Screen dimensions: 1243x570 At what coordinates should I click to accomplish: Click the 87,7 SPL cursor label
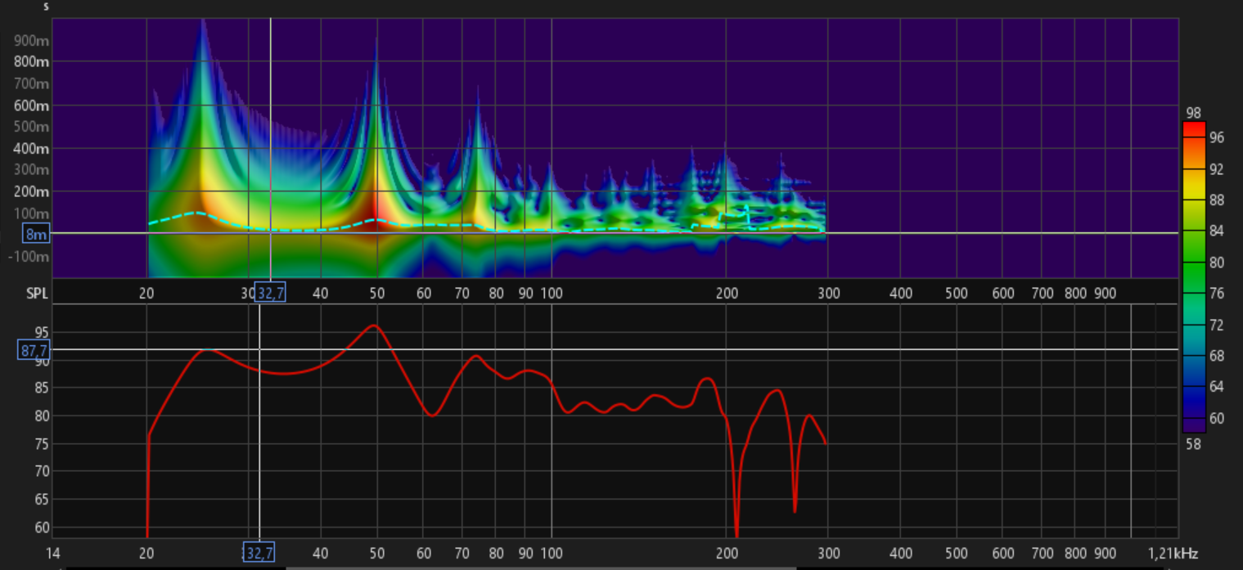click(34, 350)
